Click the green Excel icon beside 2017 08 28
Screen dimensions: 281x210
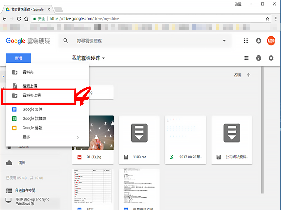coord(172,157)
